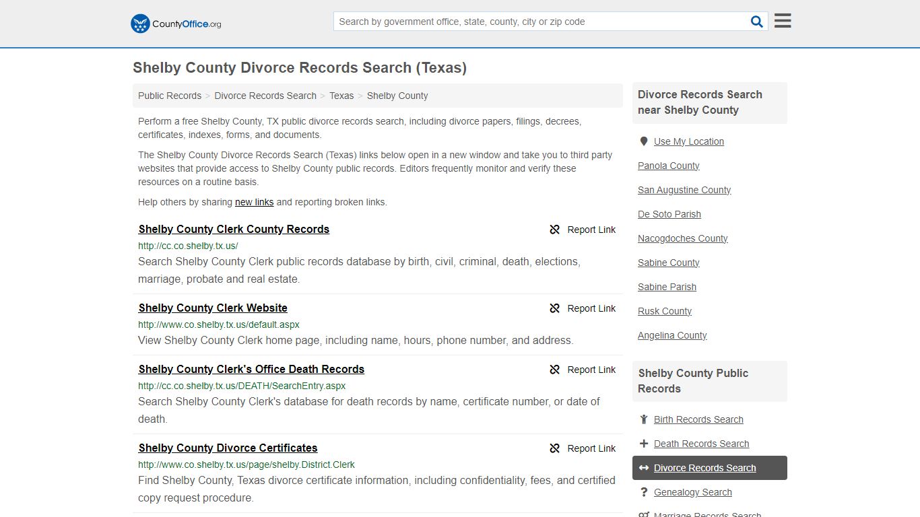Click the location pin icon near Use My Location

tap(644, 141)
